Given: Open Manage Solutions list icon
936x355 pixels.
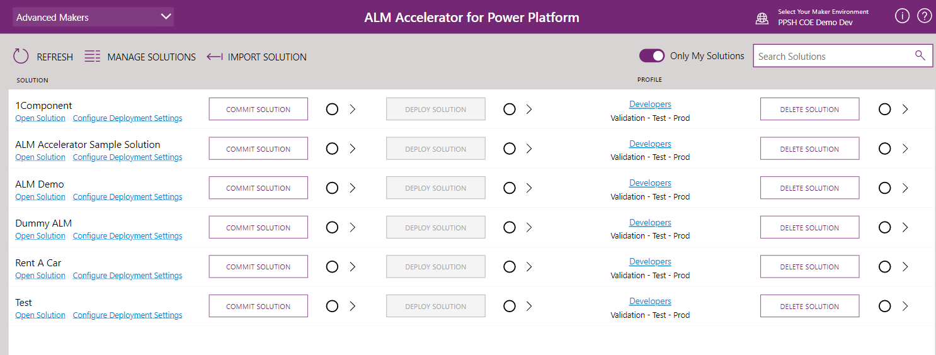Looking at the screenshot, I should 93,56.
